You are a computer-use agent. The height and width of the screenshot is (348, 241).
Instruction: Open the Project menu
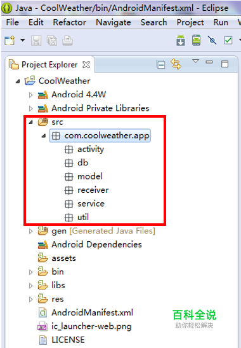tap(190, 22)
